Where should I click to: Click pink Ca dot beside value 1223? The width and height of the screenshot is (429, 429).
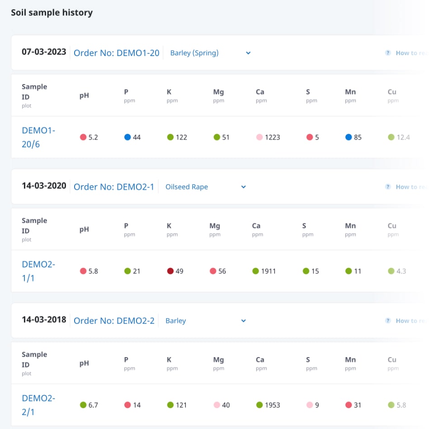tap(259, 137)
